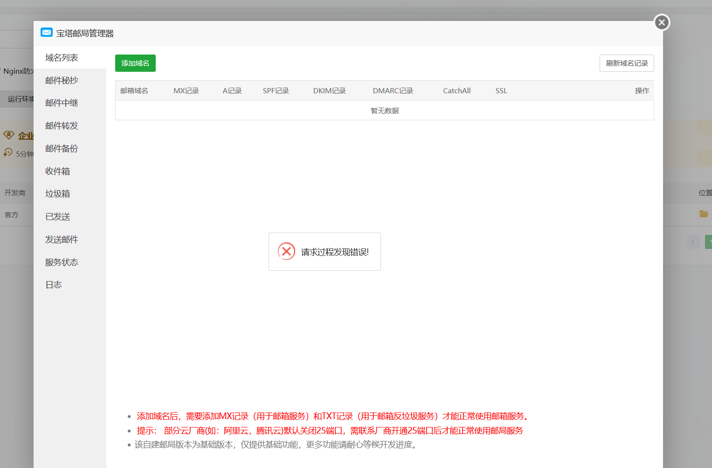712x468 pixels.
Task: Click the 宝塔邮局管理器 dialog title
Action: (x=85, y=33)
